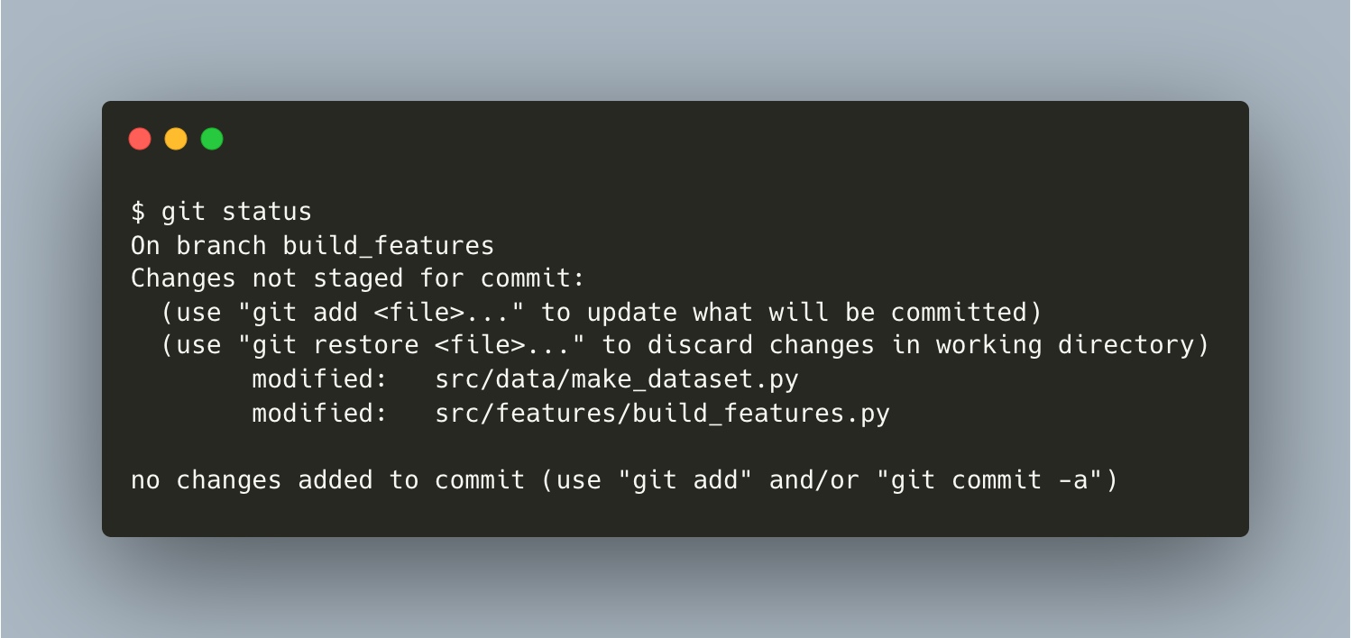Click the src/features/build_features.py file path
1351x638 pixels.
[663, 414]
